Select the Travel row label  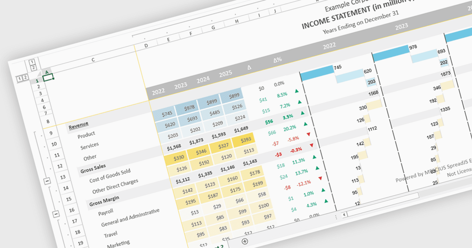tap(111, 235)
